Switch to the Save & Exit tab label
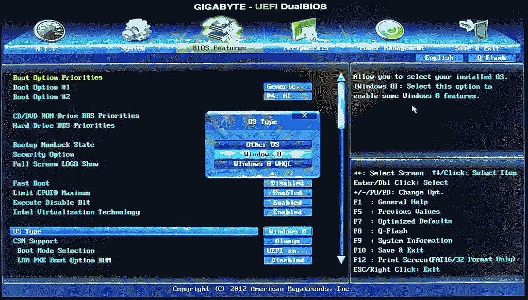The width and height of the screenshot is (528, 300). (x=477, y=48)
